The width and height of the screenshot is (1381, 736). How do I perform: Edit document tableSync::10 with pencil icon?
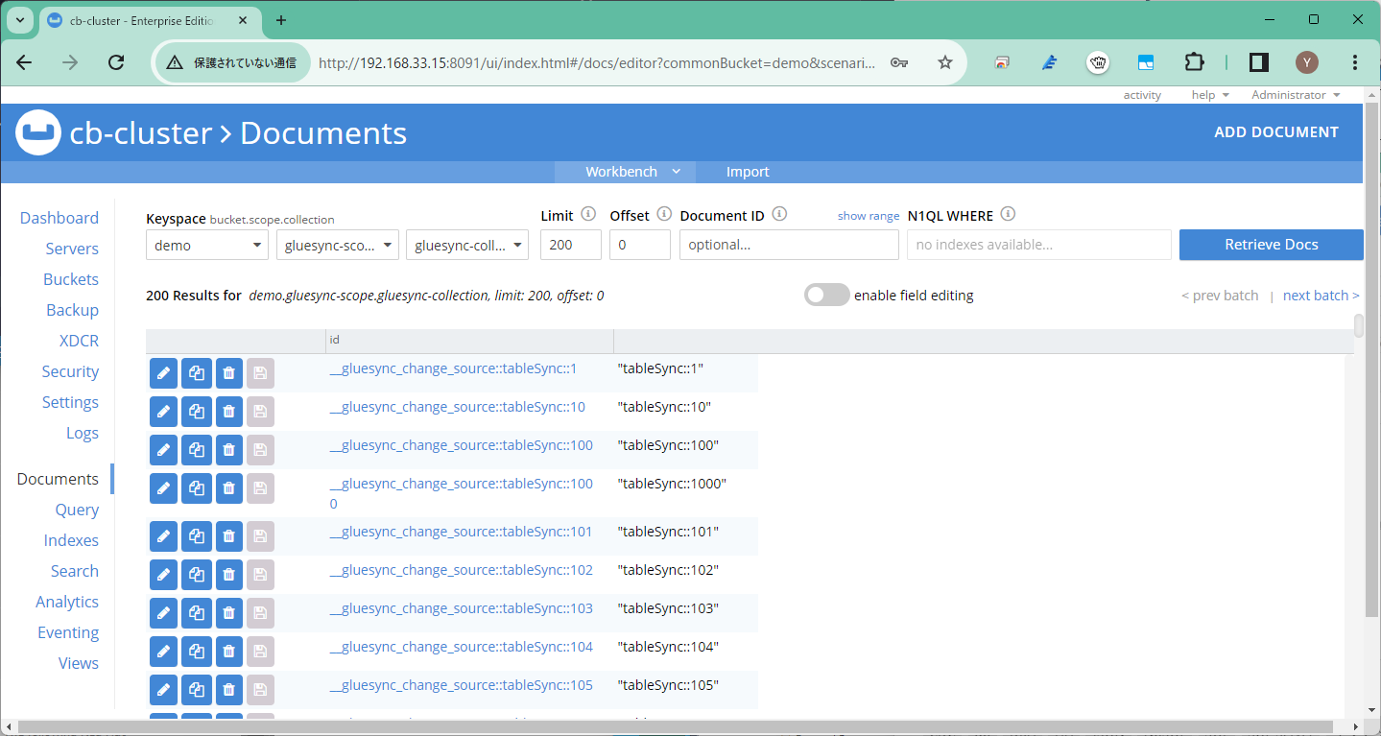coord(163,412)
